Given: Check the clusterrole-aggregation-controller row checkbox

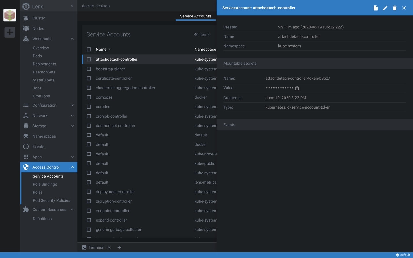Looking at the screenshot, I should [89, 88].
